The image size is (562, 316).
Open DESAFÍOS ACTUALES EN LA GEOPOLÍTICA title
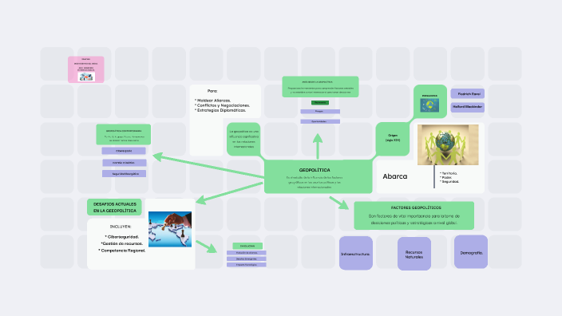click(x=114, y=207)
